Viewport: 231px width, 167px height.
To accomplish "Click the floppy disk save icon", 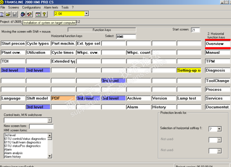I will click(15, 14).
